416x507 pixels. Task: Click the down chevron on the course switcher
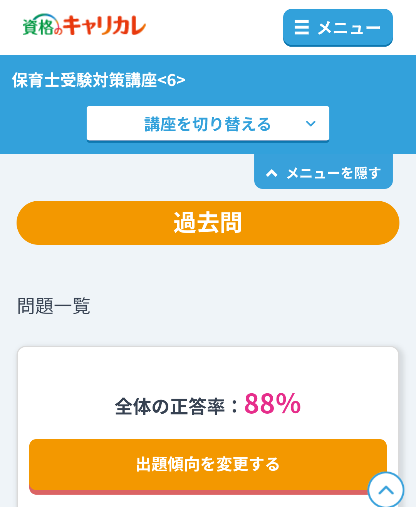pyautogui.click(x=310, y=124)
